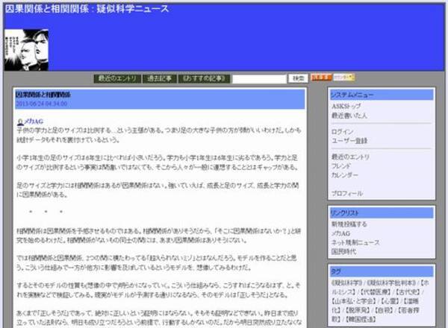
Task: Open the ネット規制ニュース link
Action: (355, 242)
